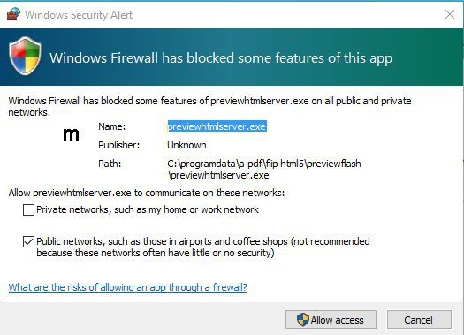Uncheck the Public networks checkbox

tap(28, 241)
